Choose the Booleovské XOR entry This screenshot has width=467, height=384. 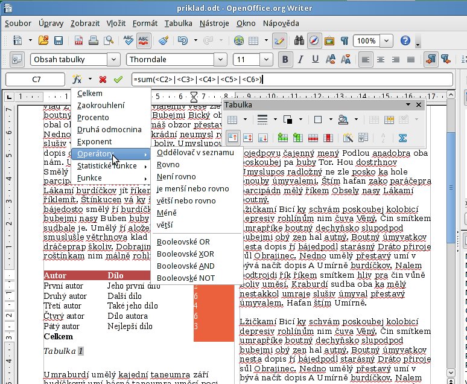point(197,254)
